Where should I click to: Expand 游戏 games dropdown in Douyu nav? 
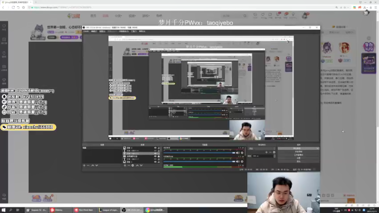(146, 16)
